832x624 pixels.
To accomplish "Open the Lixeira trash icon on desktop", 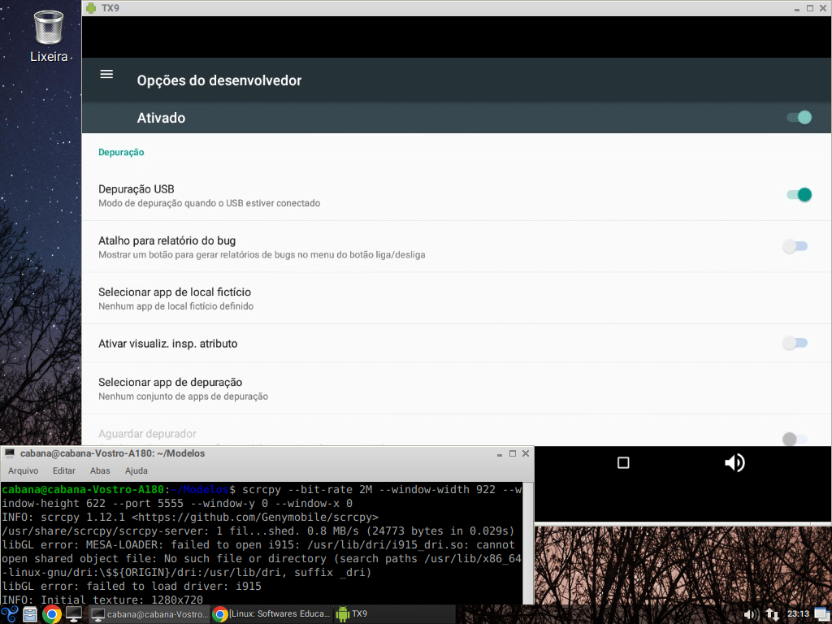I will point(49,28).
